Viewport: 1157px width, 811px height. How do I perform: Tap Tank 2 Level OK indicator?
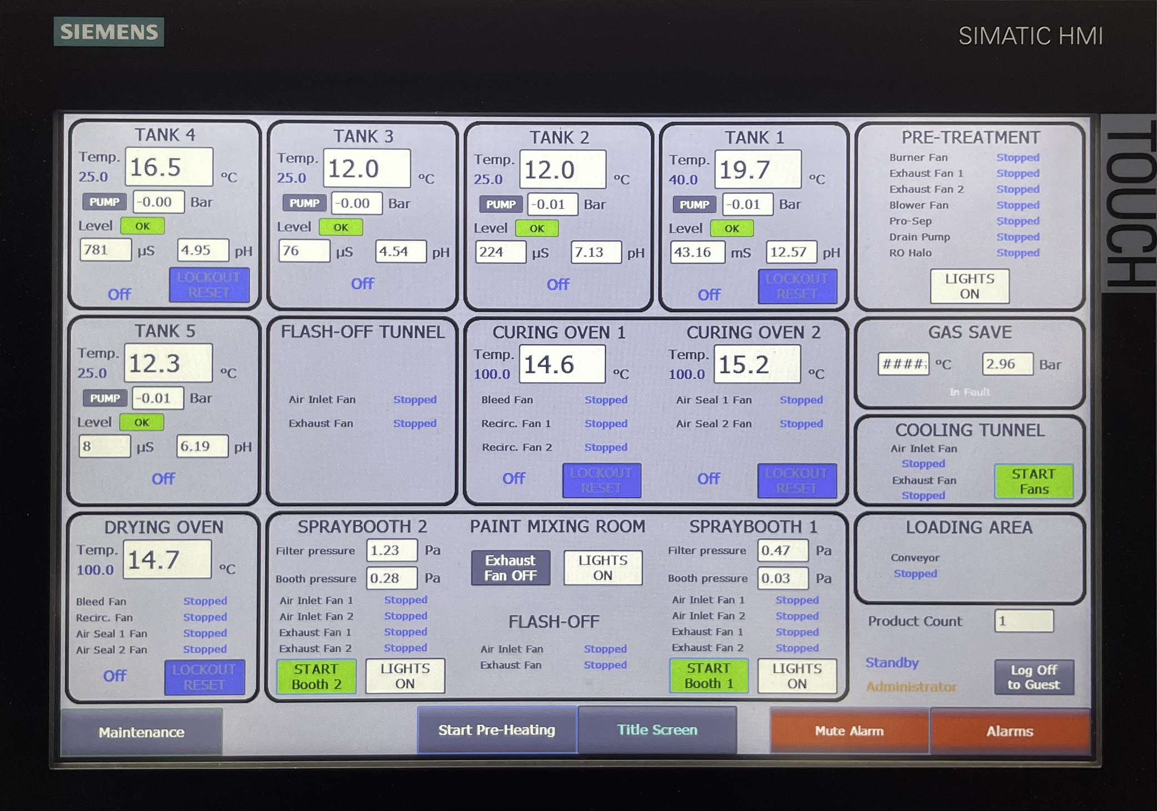(537, 228)
